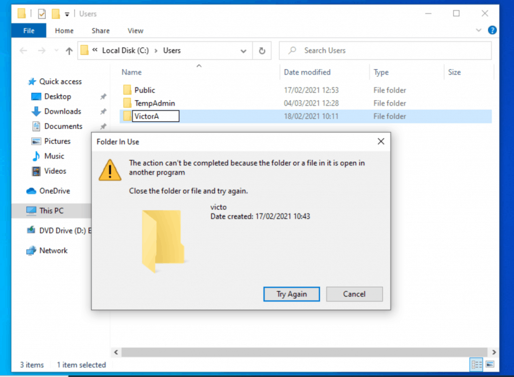Go forward with the Forward arrow

[42, 51]
